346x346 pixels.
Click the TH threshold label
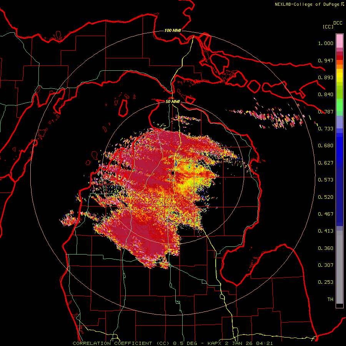[330, 299]
